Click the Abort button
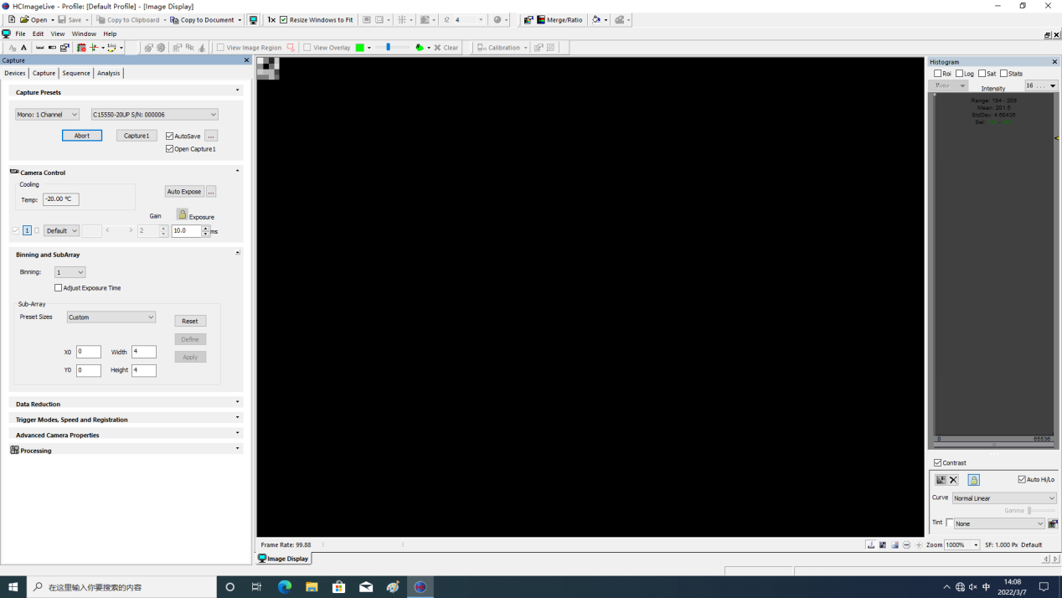The width and height of the screenshot is (1062, 598). pyautogui.click(x=82, y=136)
